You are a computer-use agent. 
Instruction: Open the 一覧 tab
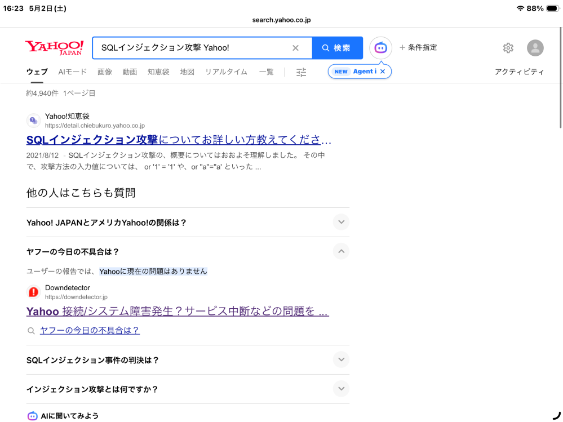pyautogui.click(x=267, y=72)
